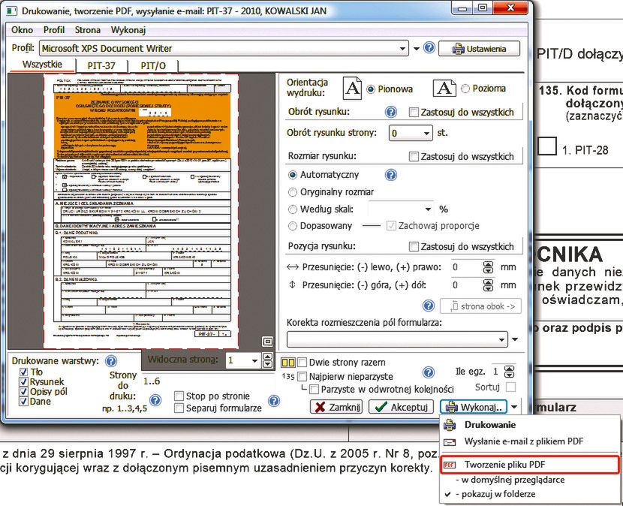Expand the Korekta rozmieszczenia pól formularza dropdown

coord(502,339)
